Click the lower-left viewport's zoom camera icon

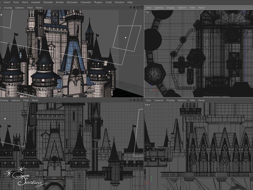click(x=134, y=100)
